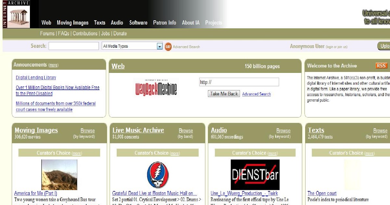Open Wayback Machine Advanced Search link
Image resolution: width=390 pixels, height=205 pixels.
coord(256,94)
